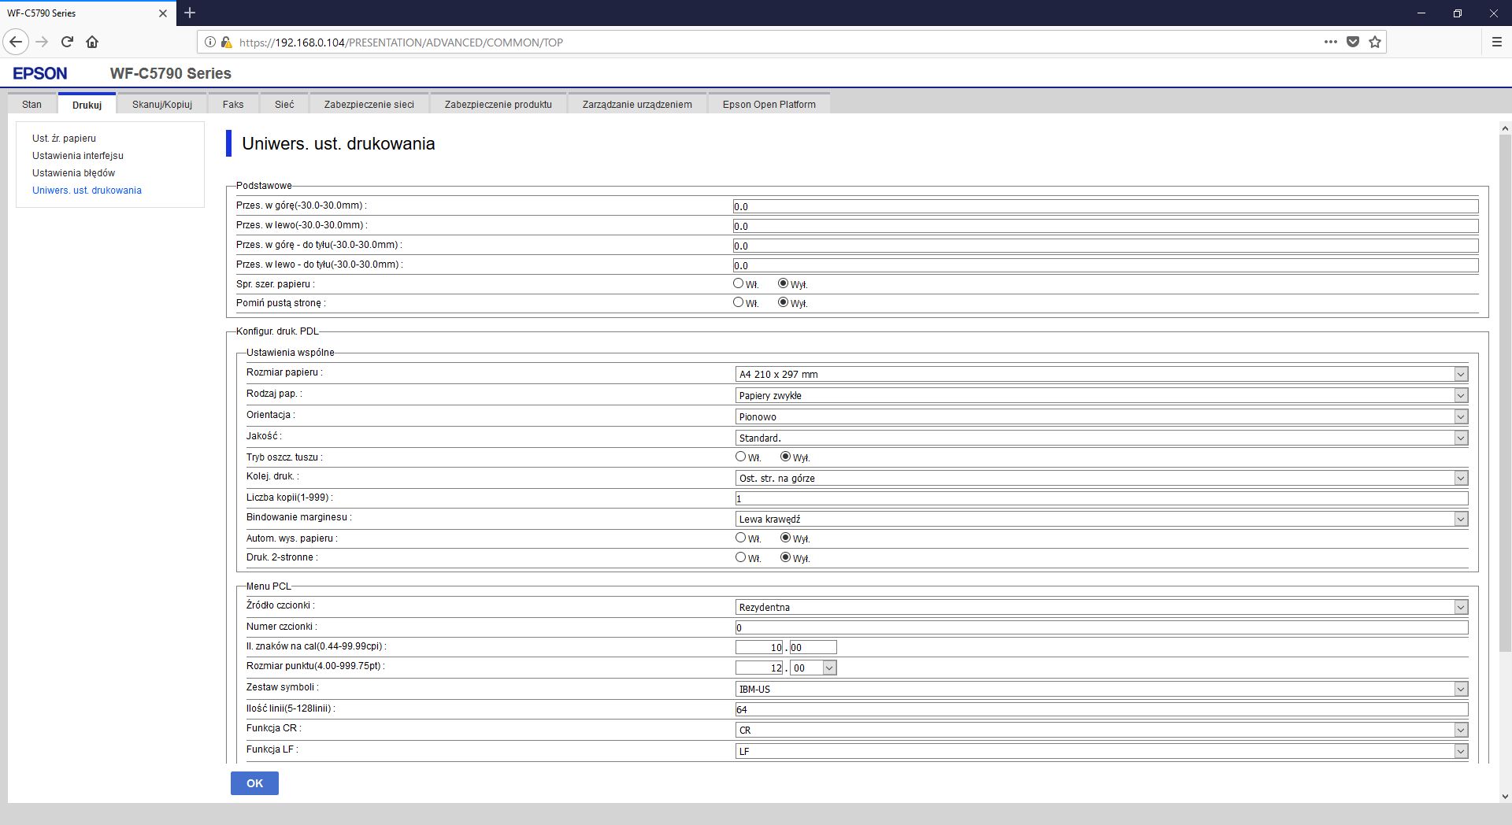1512x825 pixels.
Task: Reload the current page
Action: 68,42
